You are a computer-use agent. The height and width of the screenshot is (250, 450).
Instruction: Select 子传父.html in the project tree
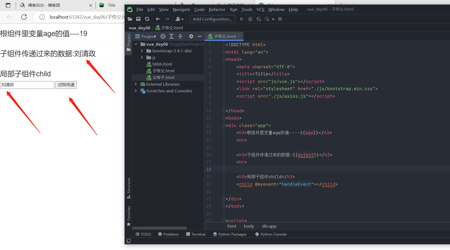tap(163, 71)
